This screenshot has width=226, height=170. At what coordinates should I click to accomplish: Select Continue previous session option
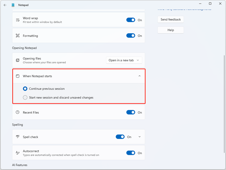click(x=25, y=88)
